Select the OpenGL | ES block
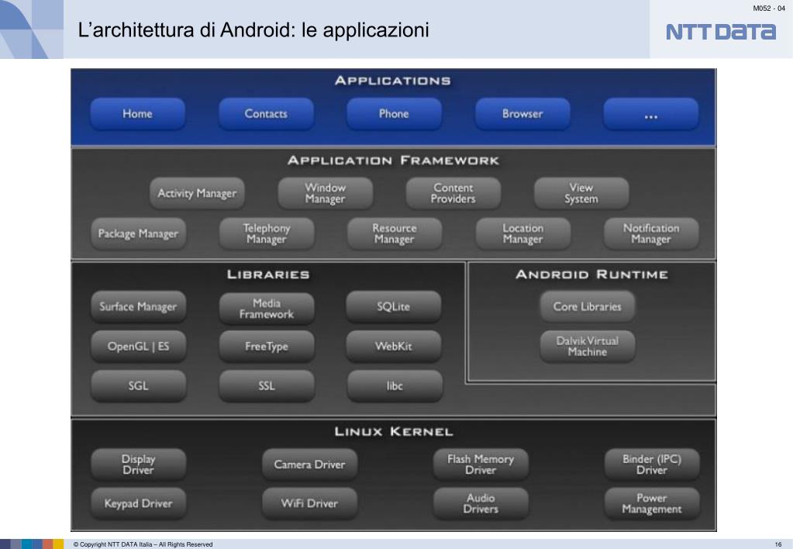Screen dimensions: 793x549 138,347
